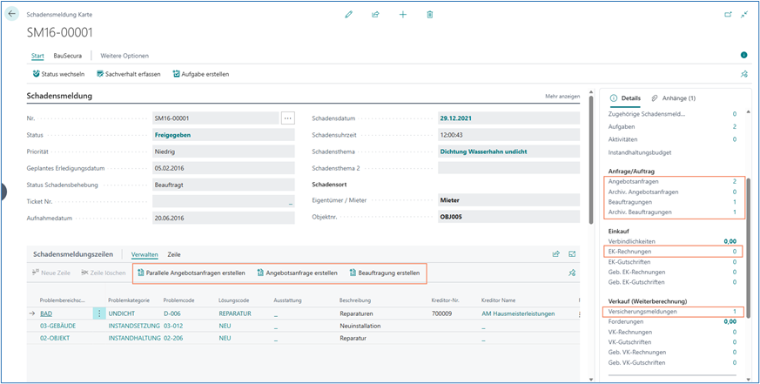Click the trash delete icon
Screen dimensions: 760x384
430,15
